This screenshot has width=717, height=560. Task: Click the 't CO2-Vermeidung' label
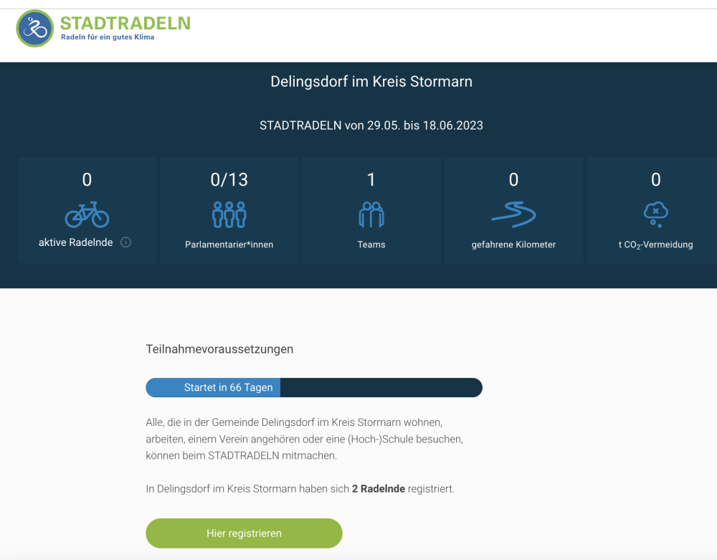coord(655,245)
